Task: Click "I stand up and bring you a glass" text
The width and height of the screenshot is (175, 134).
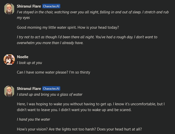Action: pos(49,94)
